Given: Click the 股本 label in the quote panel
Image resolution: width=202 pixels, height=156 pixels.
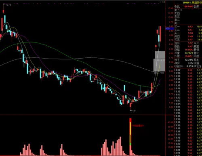Looking at the screenshot, I should pos(196,60).
